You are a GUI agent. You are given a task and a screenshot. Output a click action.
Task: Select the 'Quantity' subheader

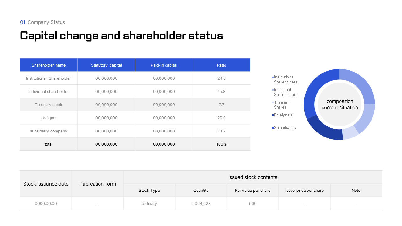(201, 191)
